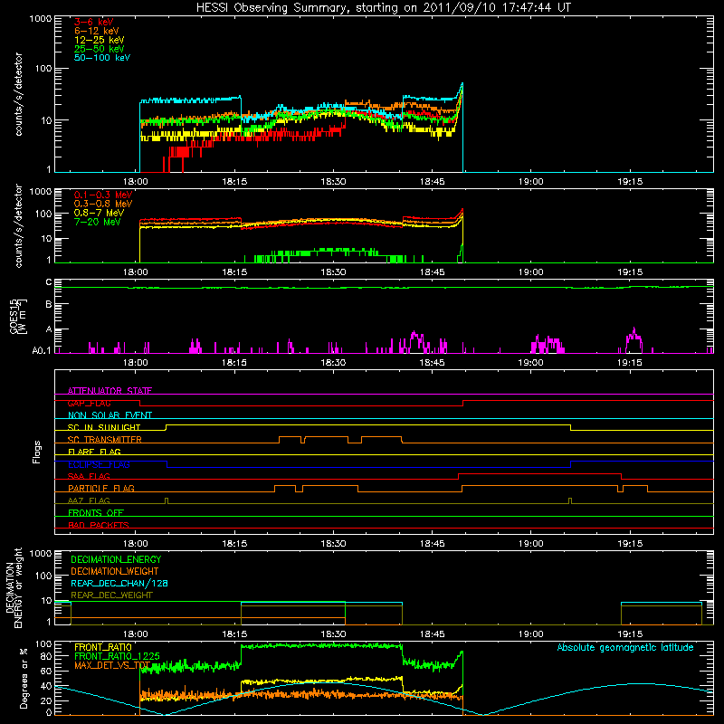Click the FRONTS_OFF flag label
724x724 pixels.
click(96, 513)
